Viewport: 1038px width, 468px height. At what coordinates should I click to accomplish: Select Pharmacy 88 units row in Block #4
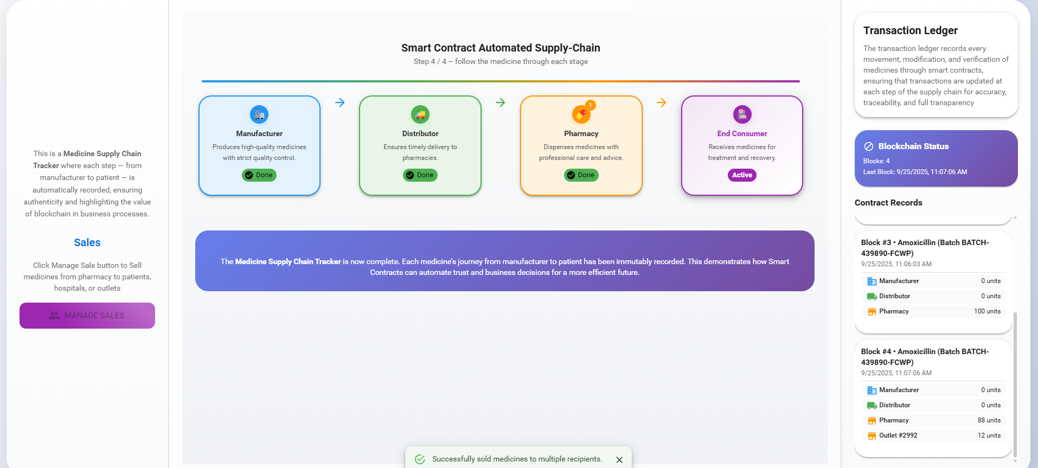933,420
